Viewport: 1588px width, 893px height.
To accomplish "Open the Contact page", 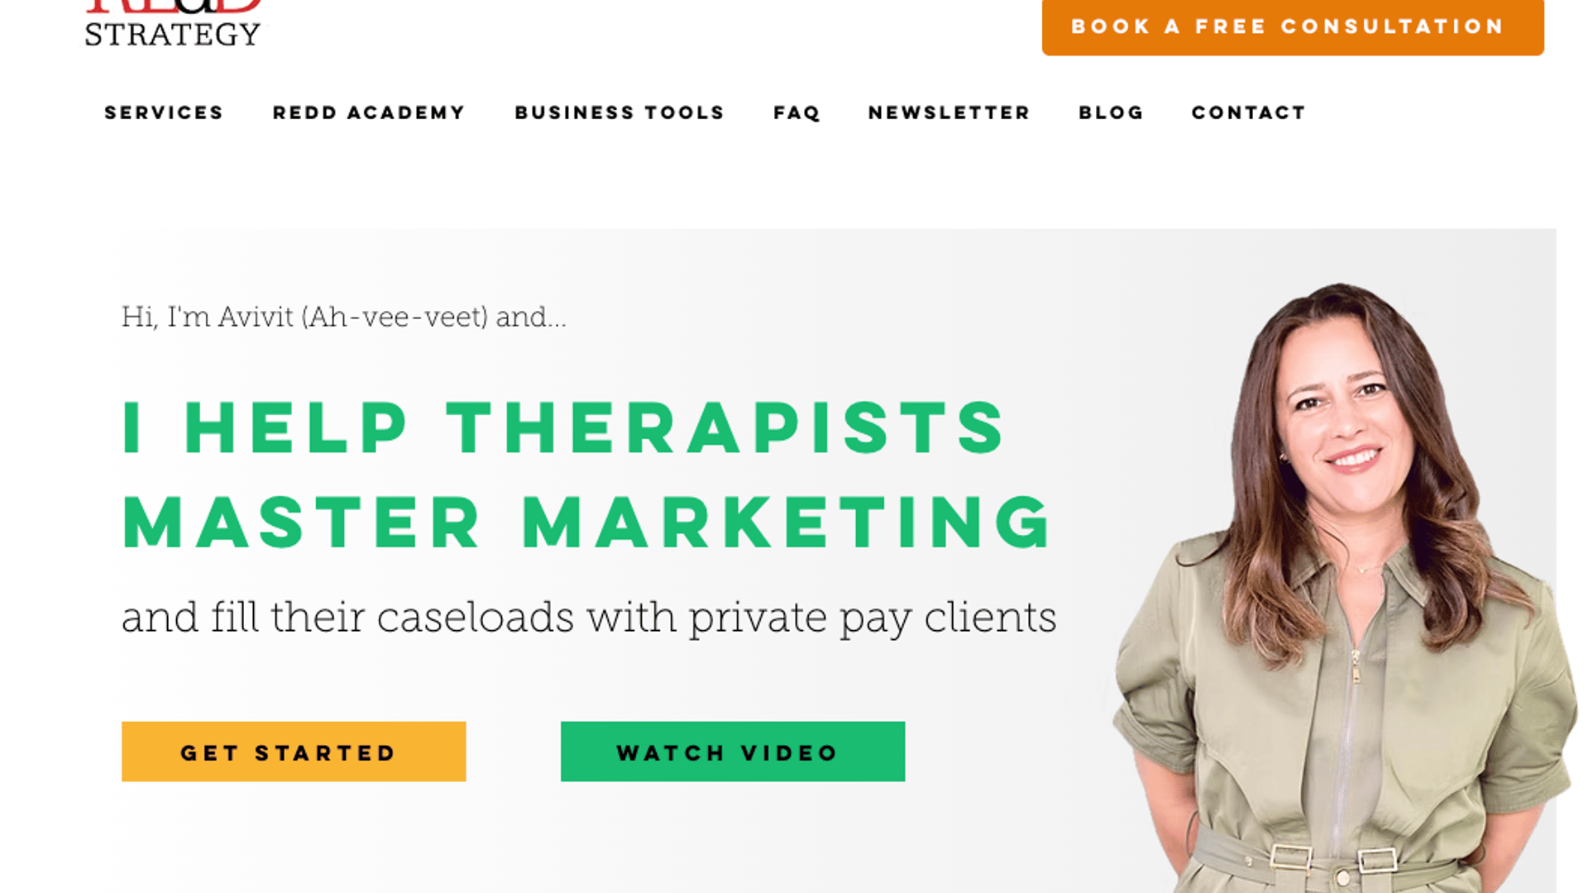I will (1249, 112).
